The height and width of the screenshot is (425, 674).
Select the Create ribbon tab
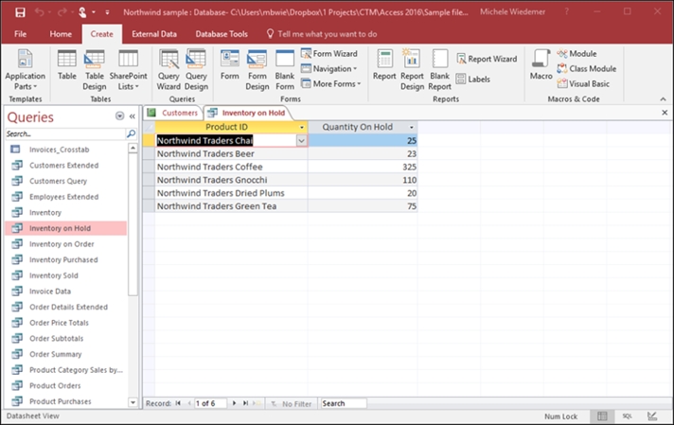(102, 34)
